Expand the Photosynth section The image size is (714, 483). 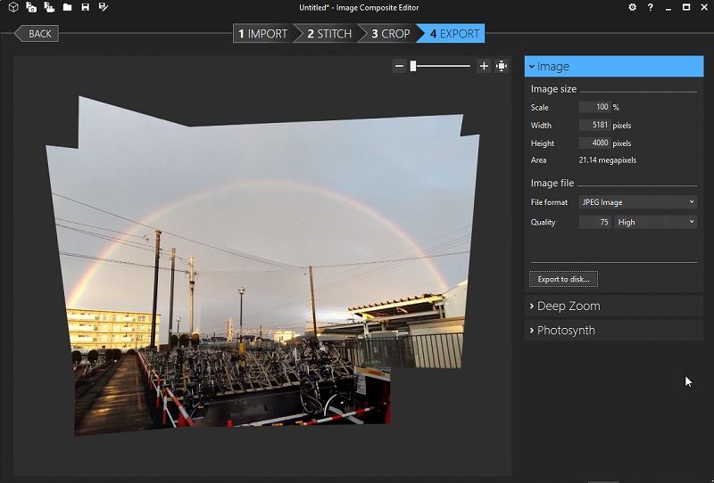coord(614,330)
